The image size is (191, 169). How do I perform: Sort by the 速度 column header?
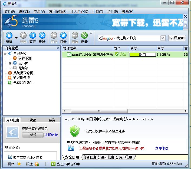(170, 48)
